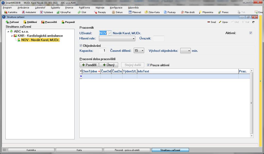
Task: Open the Plánovač scheduler
Action: point(135,12)
